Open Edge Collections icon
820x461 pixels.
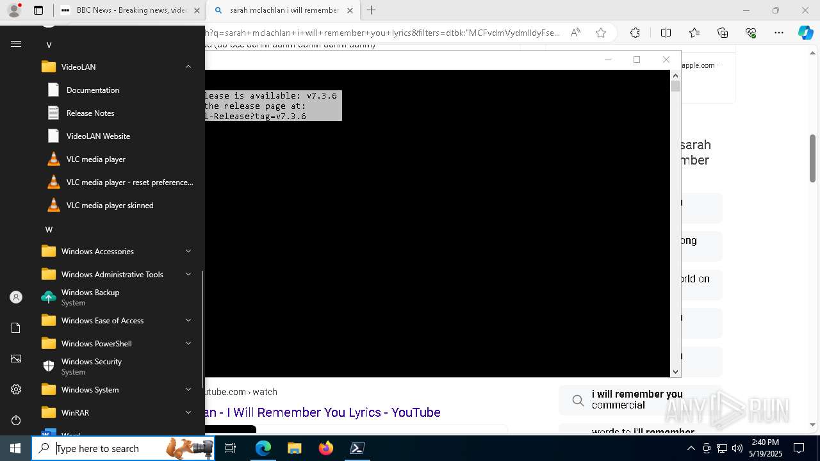(723, 33)
